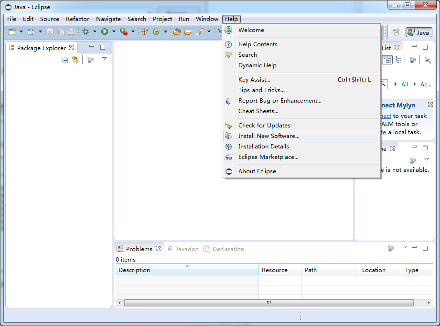The width and height of the screenshot is (440, 326).
Task: Open the Debug dropdown arrow
Action: tap(95, 32)
